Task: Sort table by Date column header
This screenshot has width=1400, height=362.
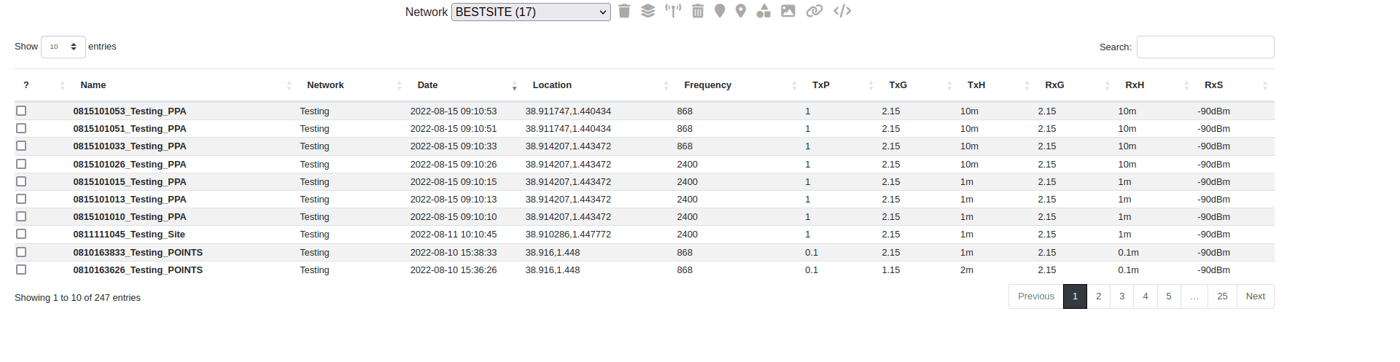Action: pyautogui.click(x=428, y=85)
